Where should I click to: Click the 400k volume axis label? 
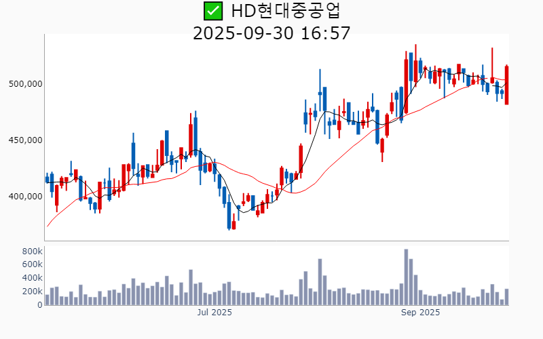pyautogui.click(x=31, y=278)
